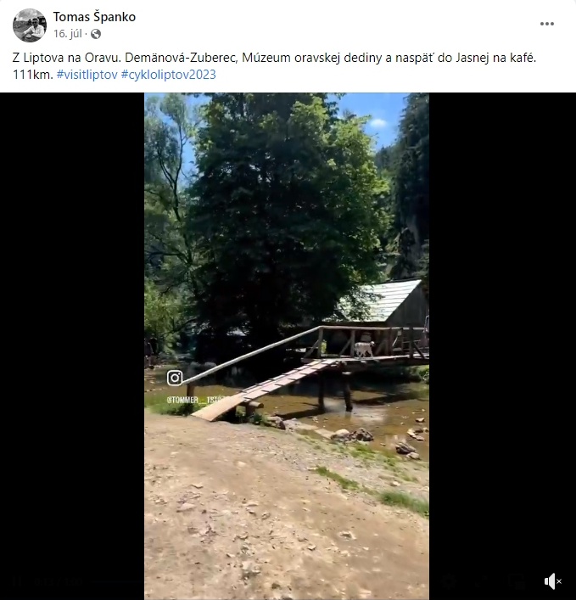
Task: Click the video elapsed time display
Action: 58,580
